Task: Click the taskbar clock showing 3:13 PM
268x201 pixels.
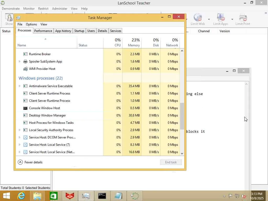Action: click(257, 196)
